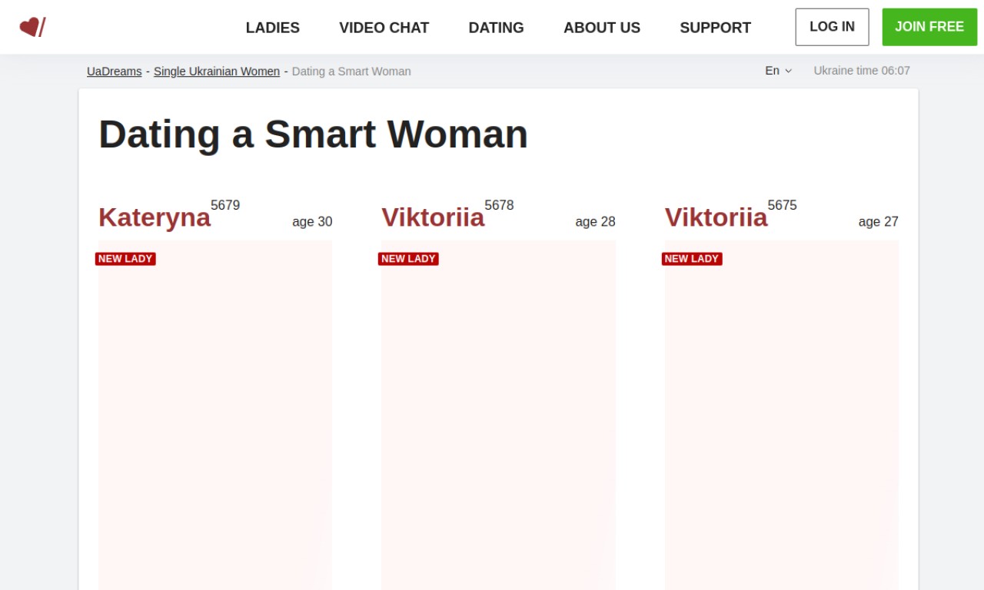Click ID number 5675
This screenshot has height=590, width=984.
click(x=782, y=205)
